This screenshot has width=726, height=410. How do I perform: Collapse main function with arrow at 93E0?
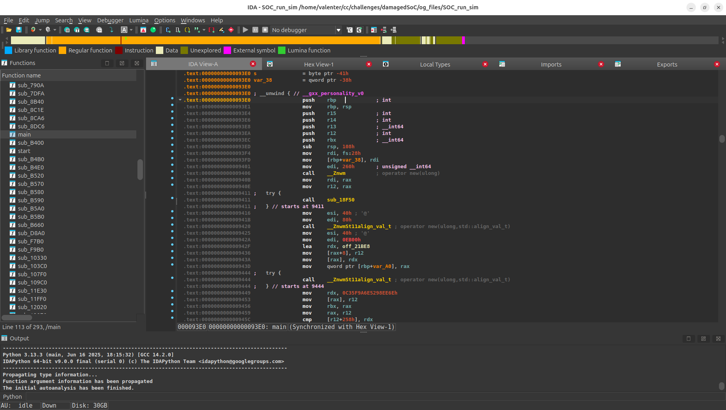click(x=180, y=100)
